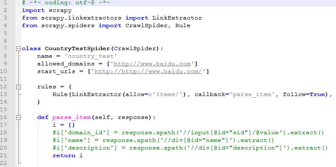
Task: Click follow=True keyword argument
Action: click(x=304, y=94)
